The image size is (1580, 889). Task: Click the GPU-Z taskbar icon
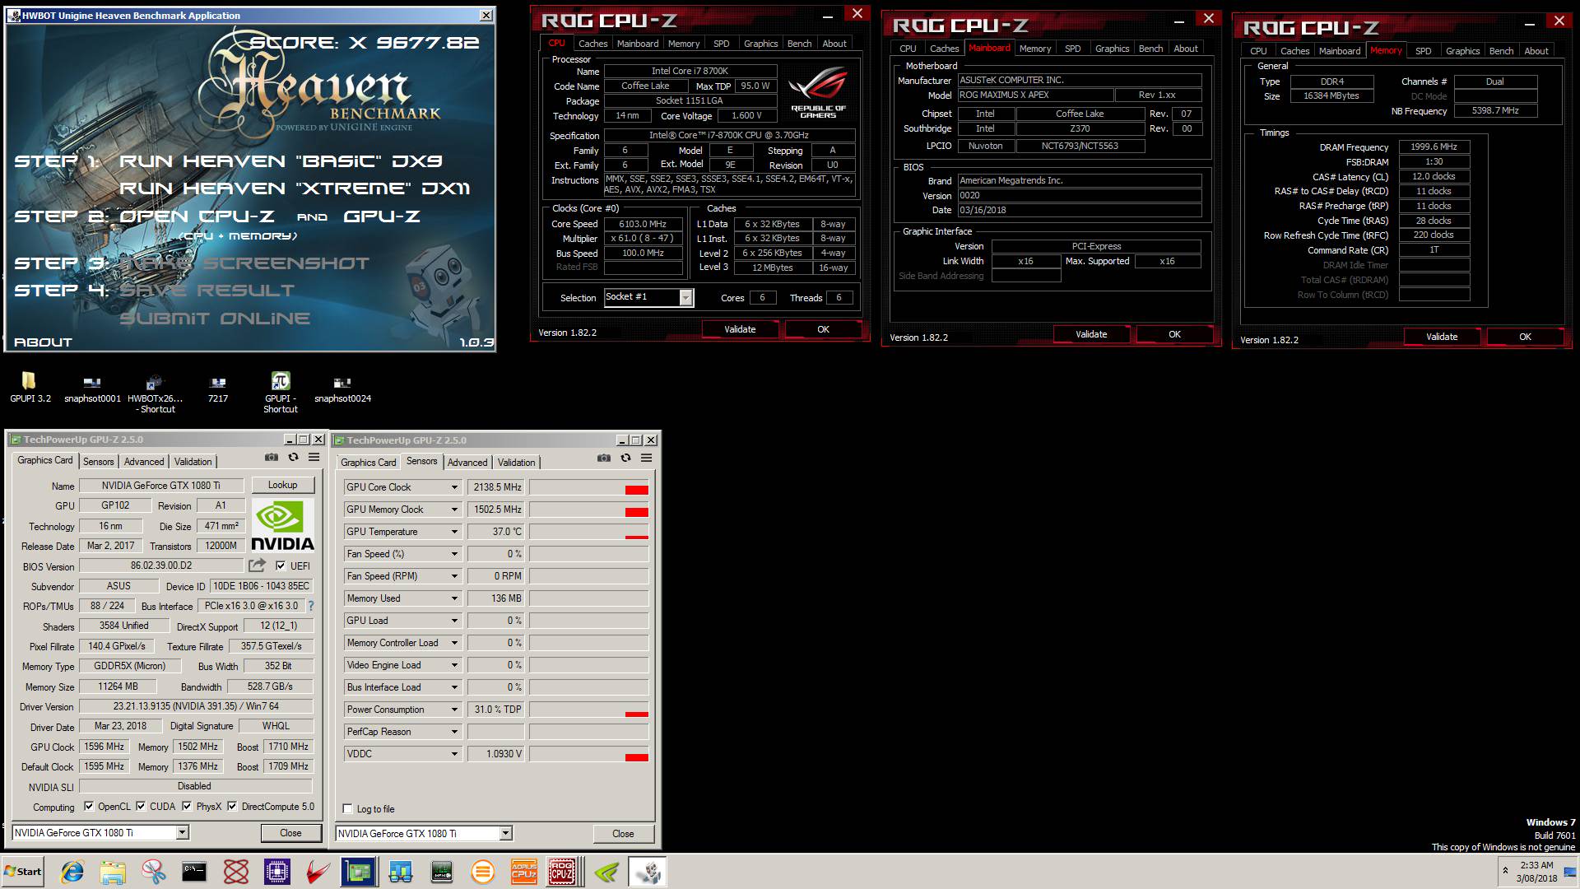click(359, 872)
